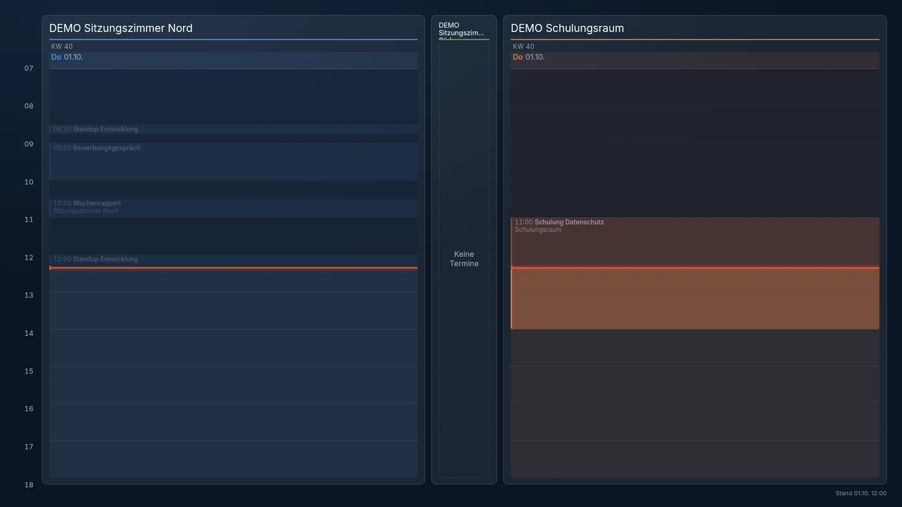Click the 14 hour label
Viewport: 902px width, 507px height.
pyautogui.click(x=29, y=333)
